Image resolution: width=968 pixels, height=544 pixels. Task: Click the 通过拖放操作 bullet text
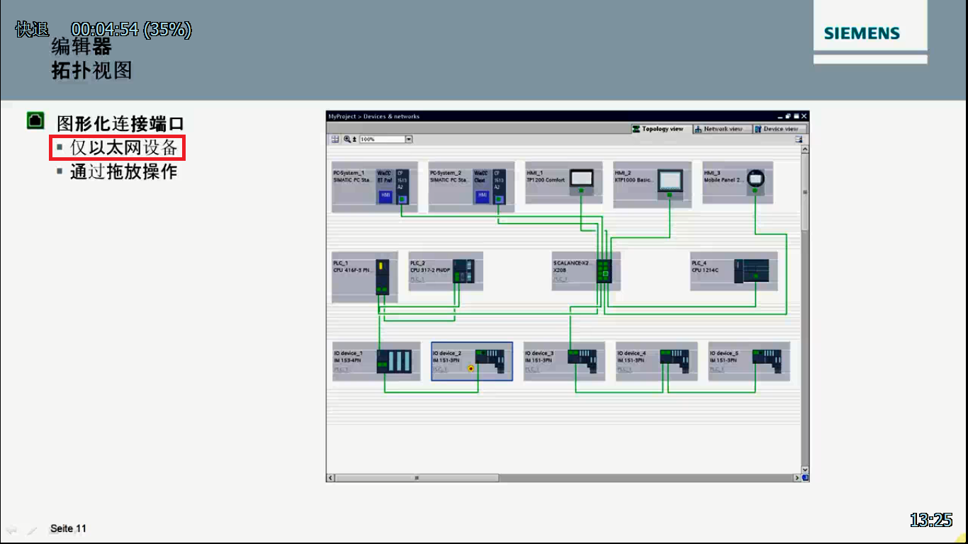pyautogui.click(x=123, y=172)
